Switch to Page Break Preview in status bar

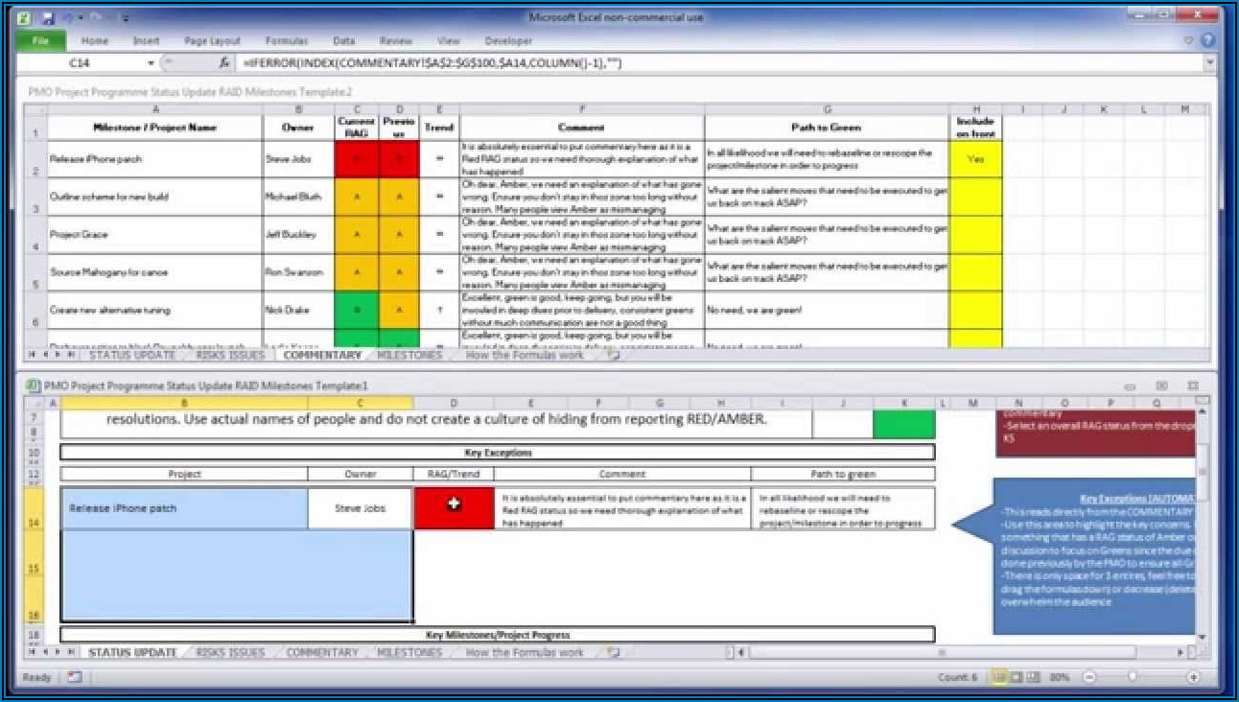tap(1034, 677)
